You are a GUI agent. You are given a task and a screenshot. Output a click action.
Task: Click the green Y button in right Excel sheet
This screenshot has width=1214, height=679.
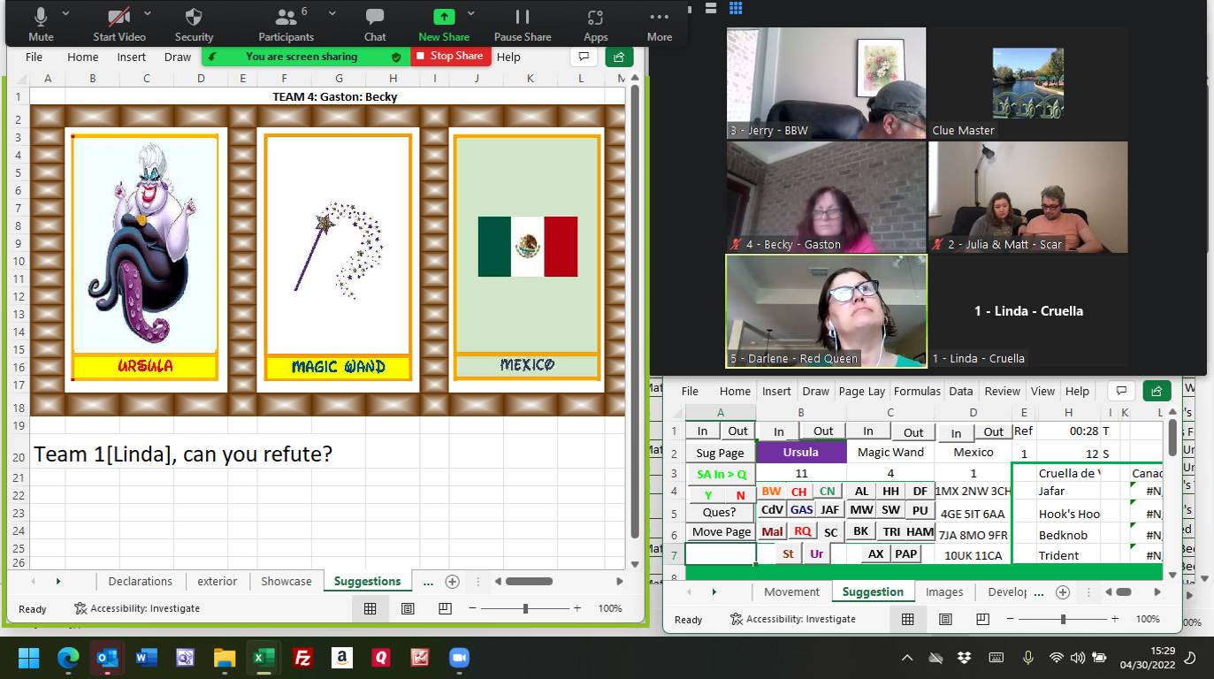tap(708, 495)
